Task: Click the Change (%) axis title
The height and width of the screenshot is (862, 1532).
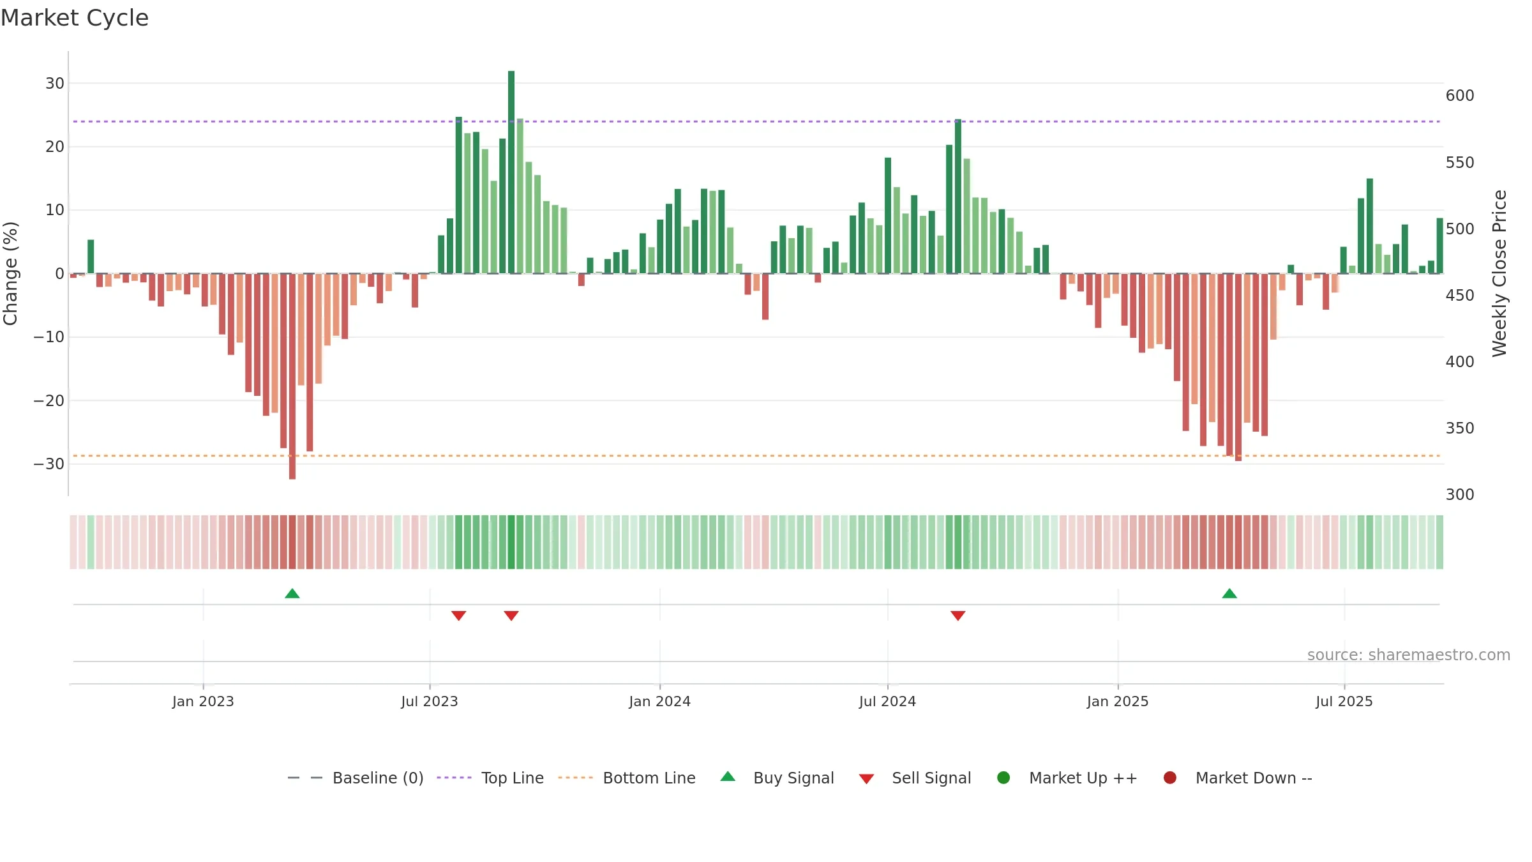Action: [11, 273]
